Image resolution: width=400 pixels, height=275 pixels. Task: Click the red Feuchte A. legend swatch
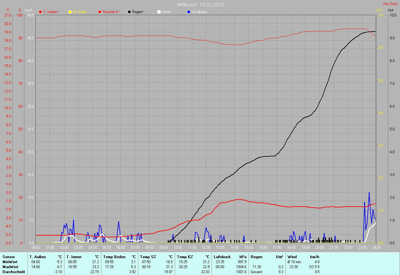[100, 12]
